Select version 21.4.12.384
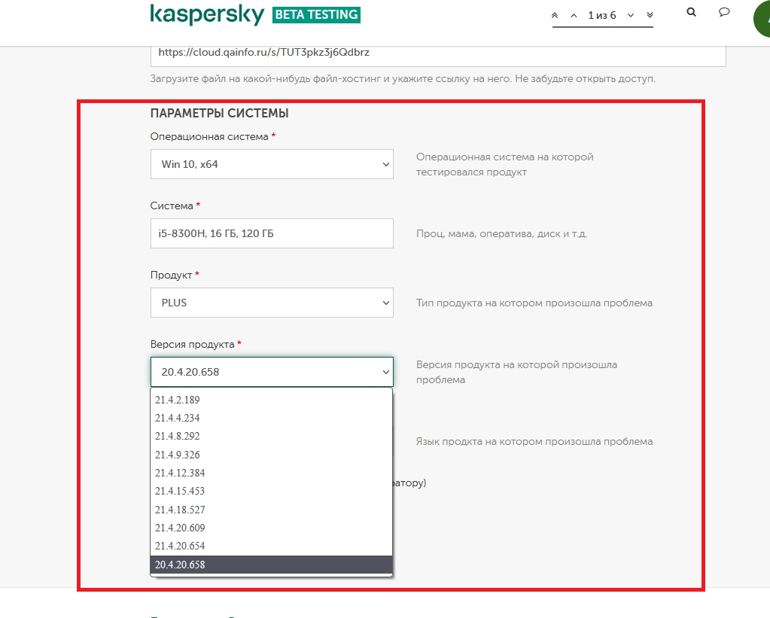This screenshot has width=770, height=618. 272,473
